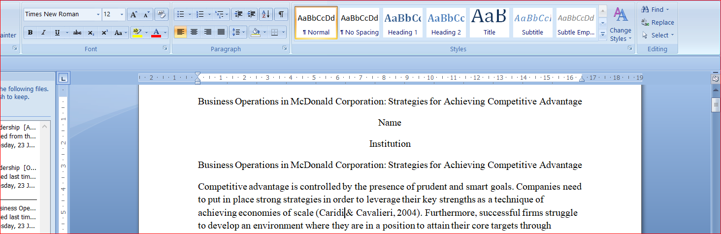This screenshot has width=721, height=234.
Task: Open highlight color dropdown arrow
Action: tap(146, 33)
